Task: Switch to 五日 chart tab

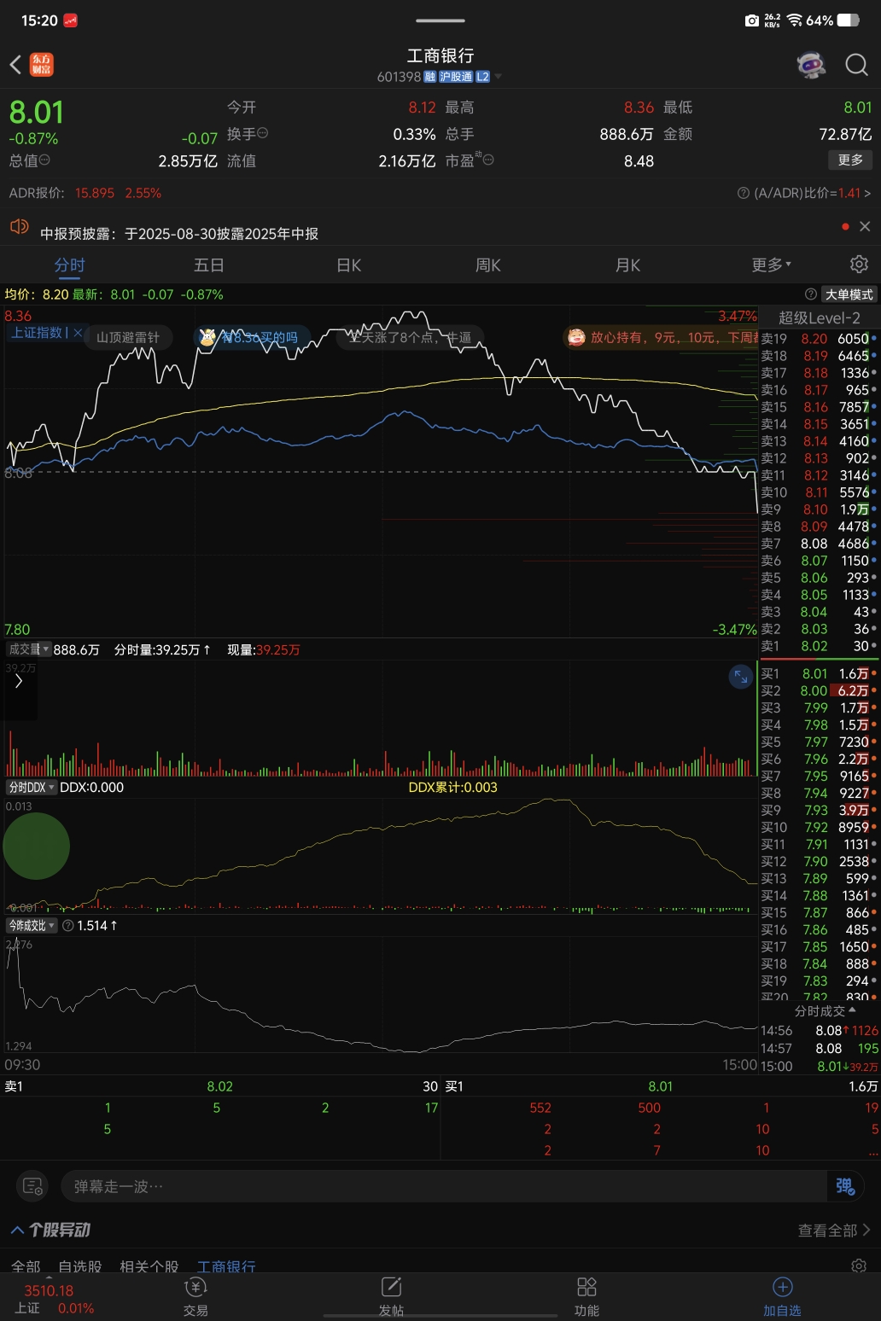Action: pyautogui.click(x=208, y=265)
